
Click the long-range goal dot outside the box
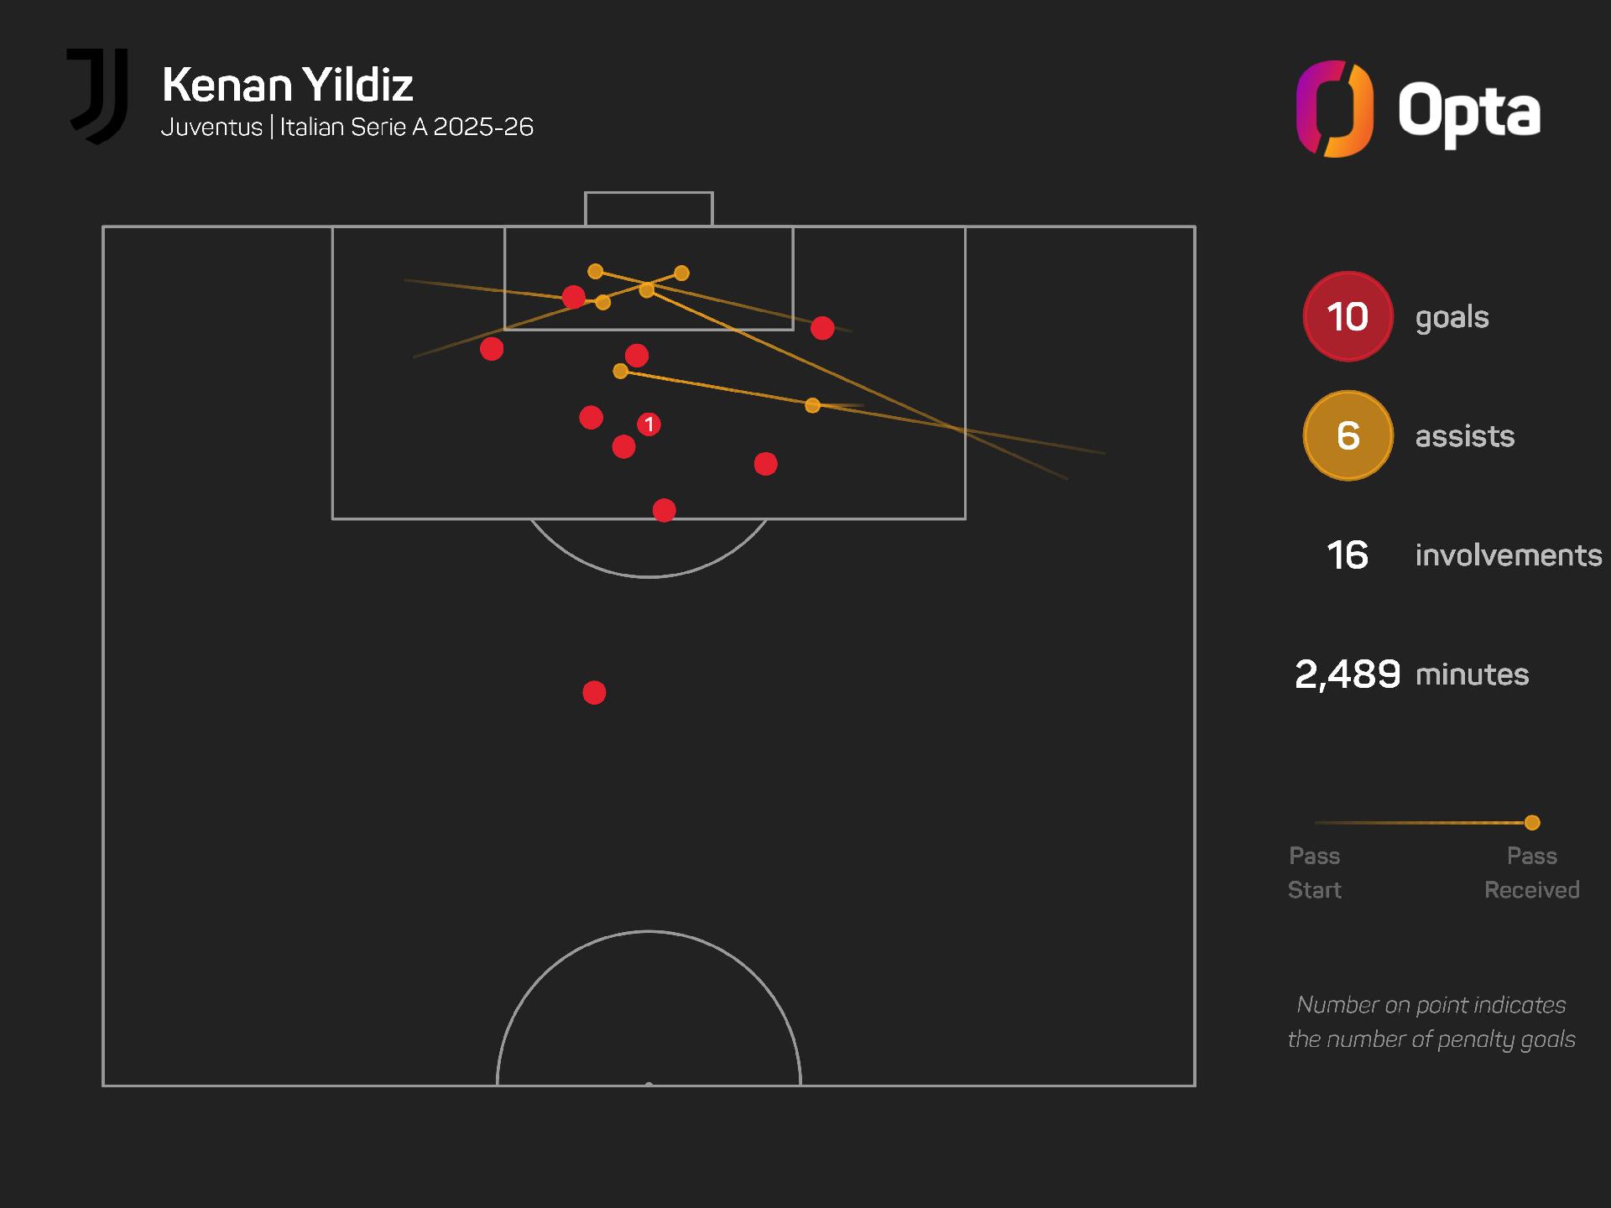tap(594, 693)
